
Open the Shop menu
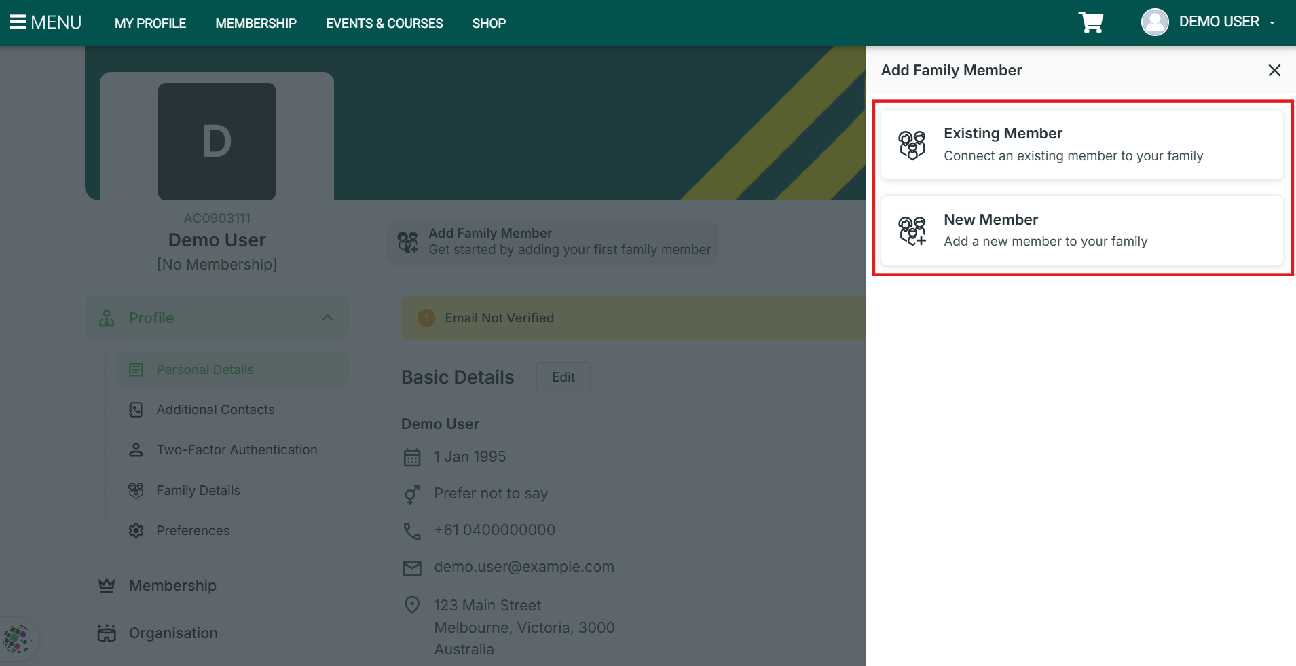click(489, 23)
